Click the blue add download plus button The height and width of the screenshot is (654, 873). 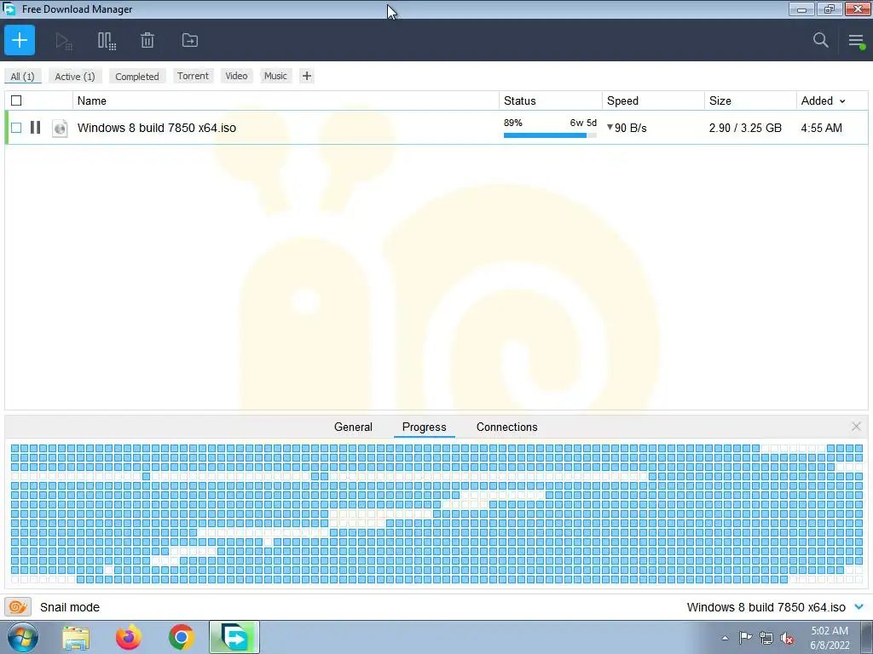[x=20, y=40]
